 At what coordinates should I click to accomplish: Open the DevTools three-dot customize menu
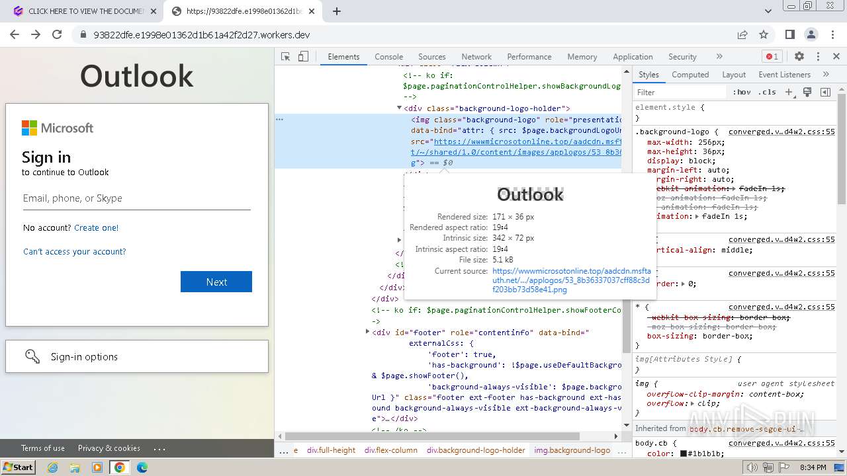coord(818,57)
